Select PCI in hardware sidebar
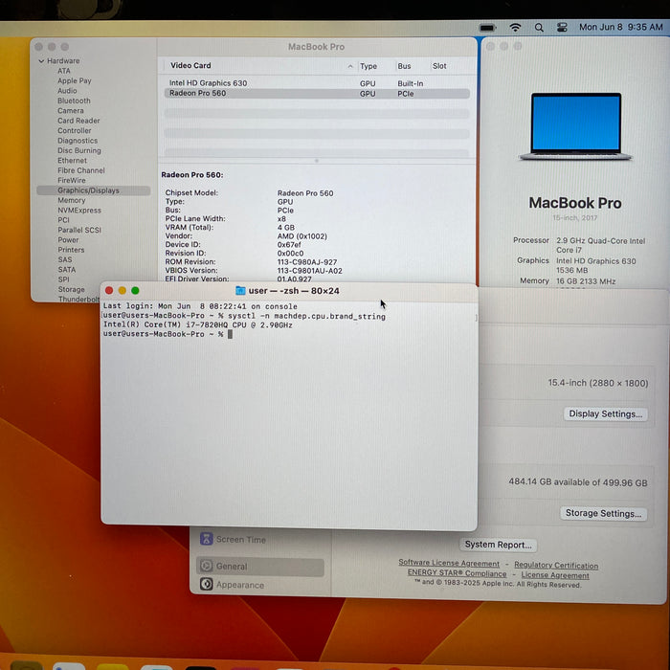The width and height of the screenshot is (670, 670). tap(63, 220)
